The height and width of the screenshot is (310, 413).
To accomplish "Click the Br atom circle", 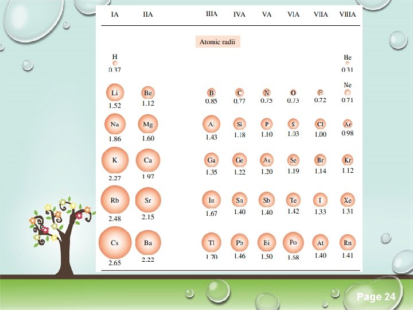I will pos(320,160).
